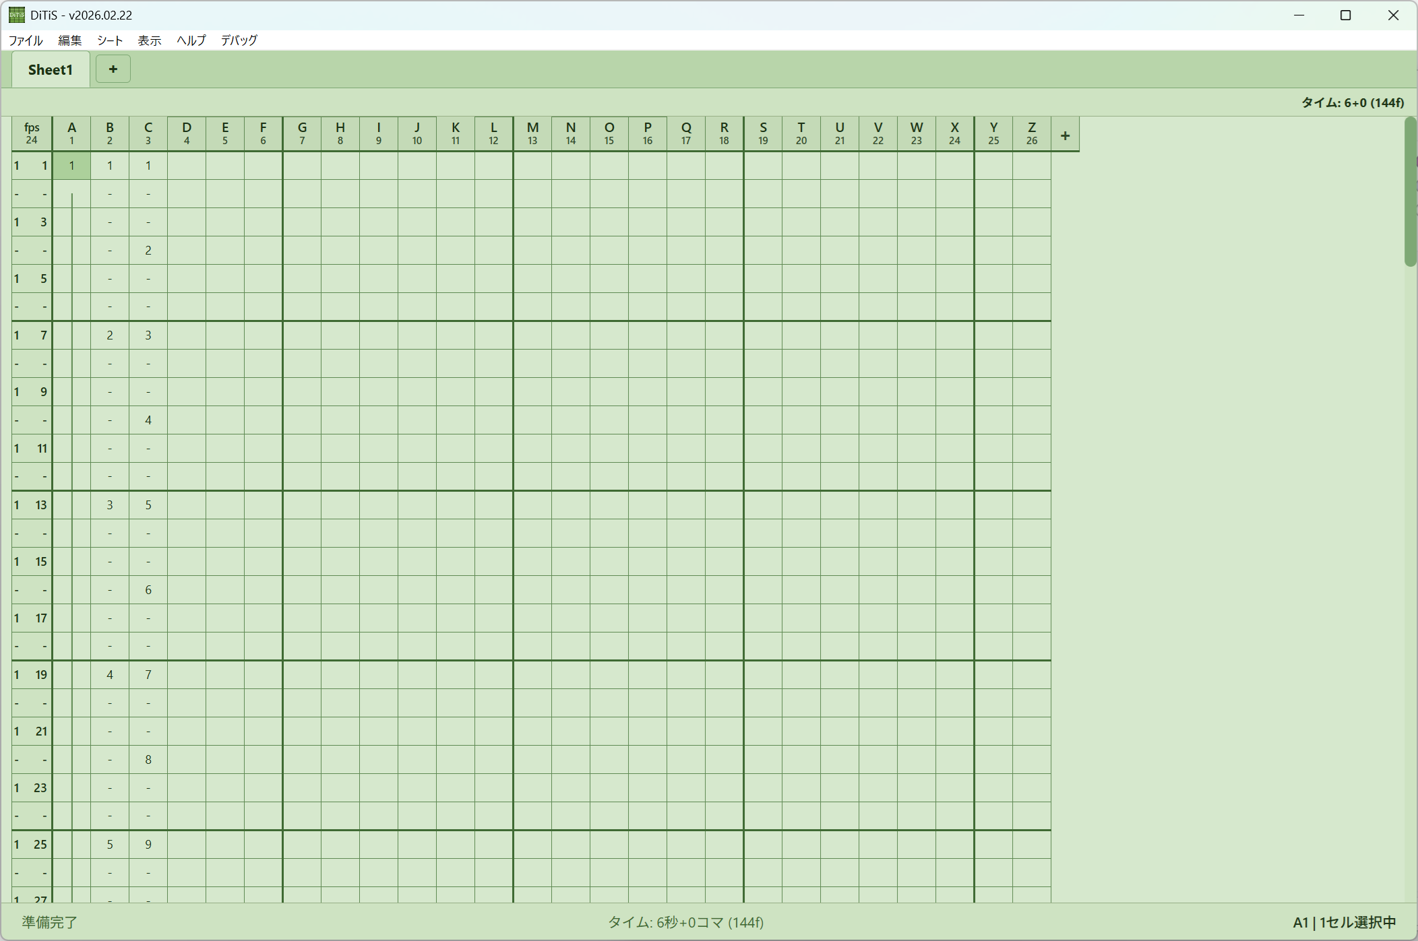The image size is (1418, 941).
Task: Open the ヘルプ menu
Action: 191,40
